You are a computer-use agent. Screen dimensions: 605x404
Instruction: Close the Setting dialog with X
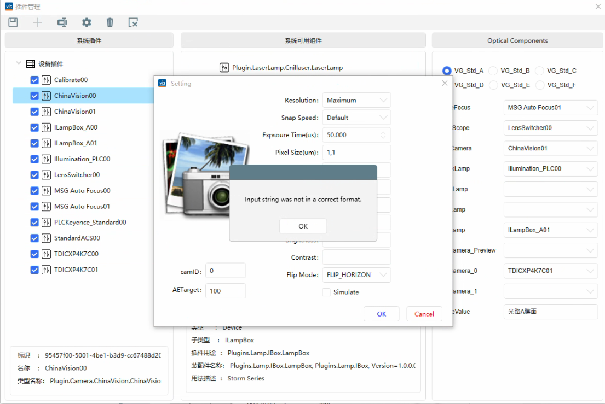(445, 83)
